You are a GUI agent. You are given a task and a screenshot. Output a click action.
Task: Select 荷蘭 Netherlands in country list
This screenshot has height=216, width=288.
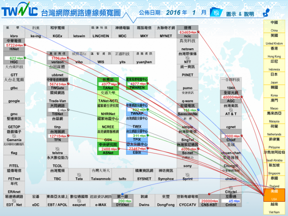point(274,131)
